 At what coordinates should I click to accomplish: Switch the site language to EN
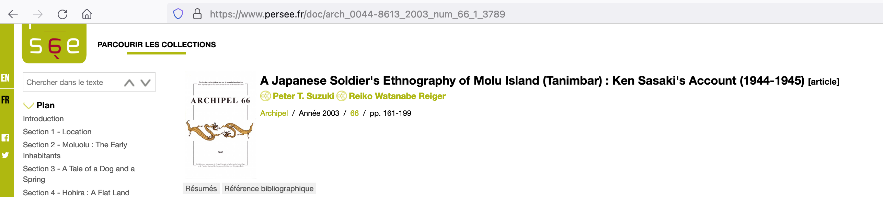5,78
